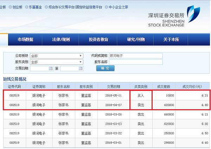Click 张家书 in the 2018-03-26 row

click(x=63, y=114)
